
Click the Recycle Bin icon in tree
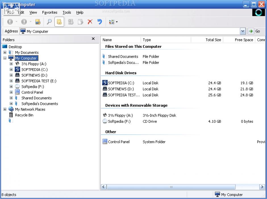click(x=11, y=115)
